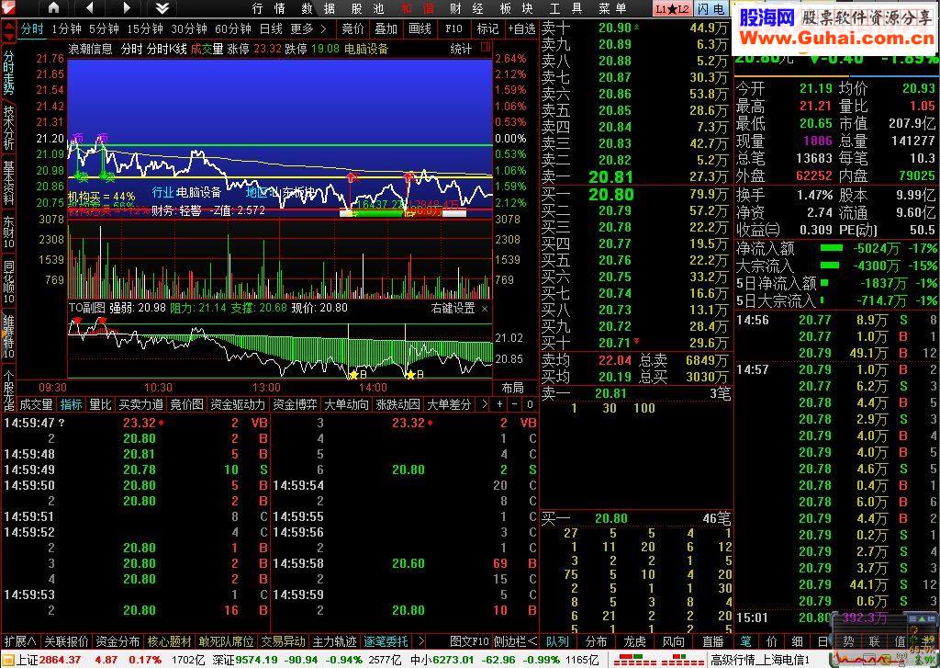Select the 大单差分 indicator tab
Screen dimensions: 940x668
coord(449,404)
